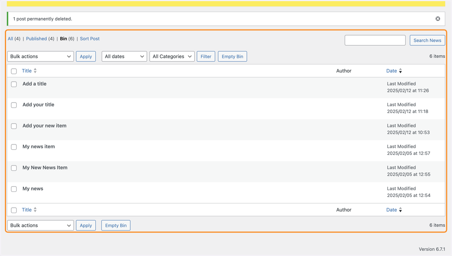Click the header Title column link

(27, 71)
